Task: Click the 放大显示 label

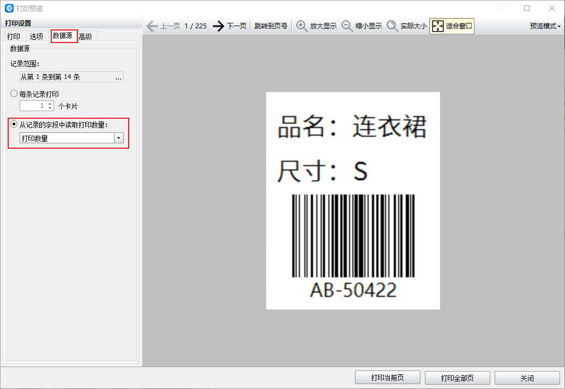Action: [x=323, y=26]
